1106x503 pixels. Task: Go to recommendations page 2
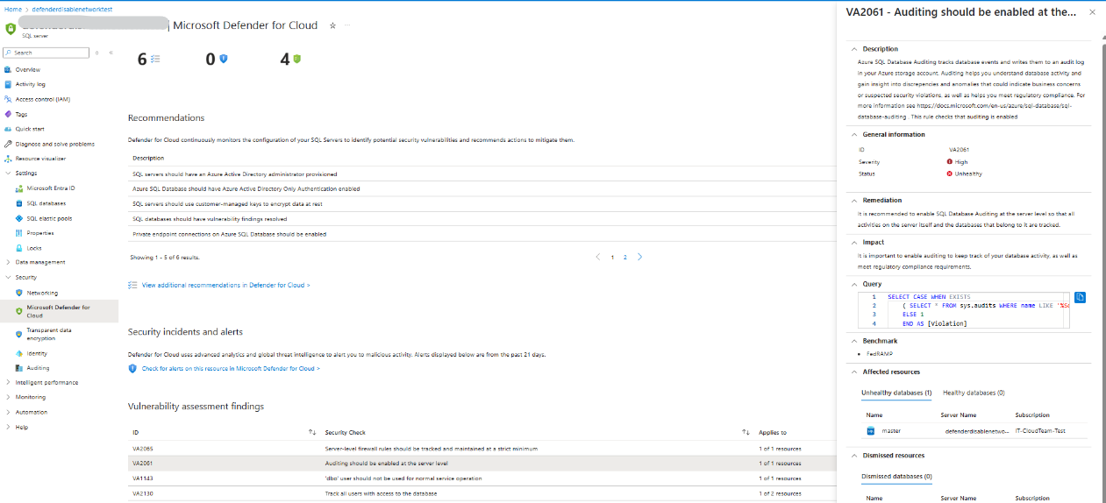pyautogui.click(x=624, y=258)
